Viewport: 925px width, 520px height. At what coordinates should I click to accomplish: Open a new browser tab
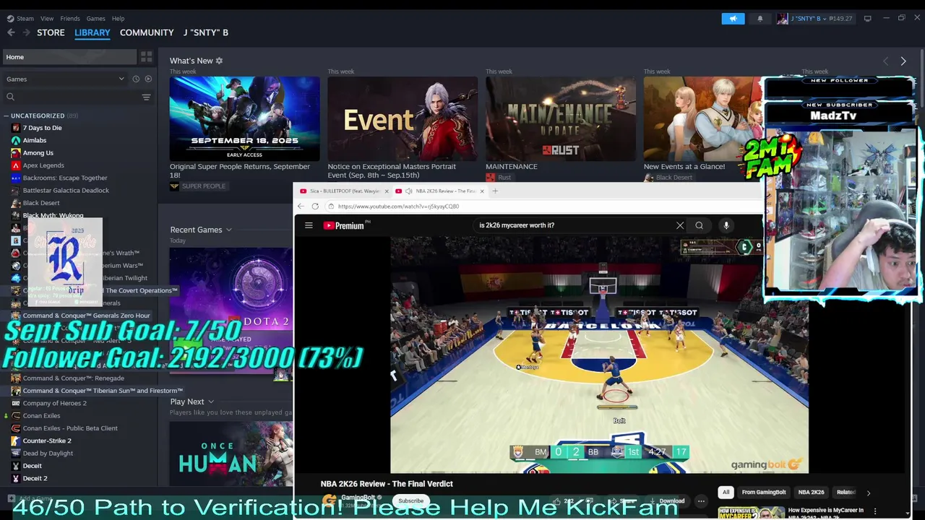coord(495,191)
